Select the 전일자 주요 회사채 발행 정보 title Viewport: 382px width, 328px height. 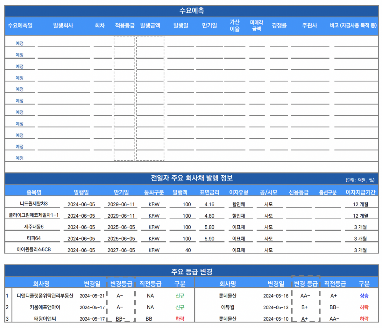192,178
